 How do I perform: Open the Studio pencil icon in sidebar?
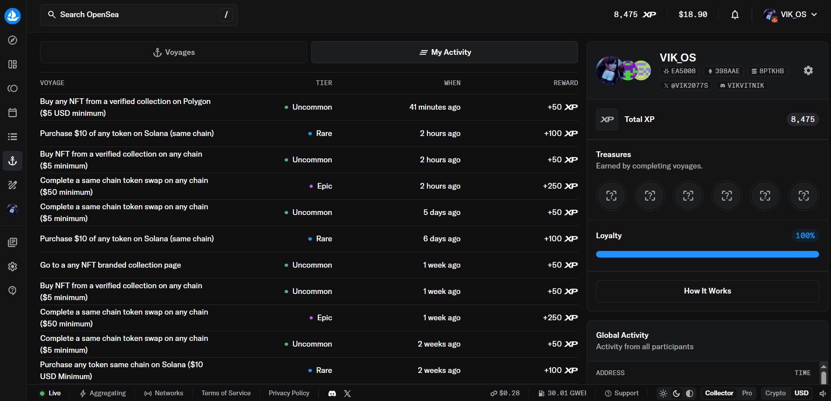pyautogui.click(x=13, y=185)
